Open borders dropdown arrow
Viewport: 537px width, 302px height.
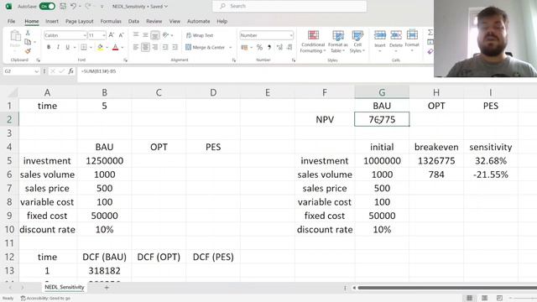point(91,47)
